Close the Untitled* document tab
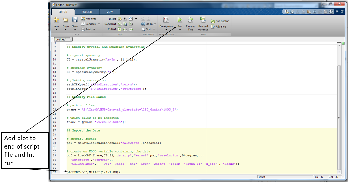Image resolution: width=351 pixels, height=185 pixels. [71, 39]
